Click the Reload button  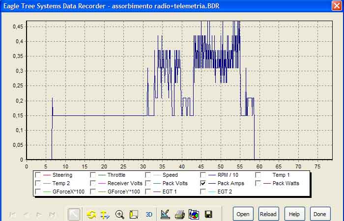(269, 214)
